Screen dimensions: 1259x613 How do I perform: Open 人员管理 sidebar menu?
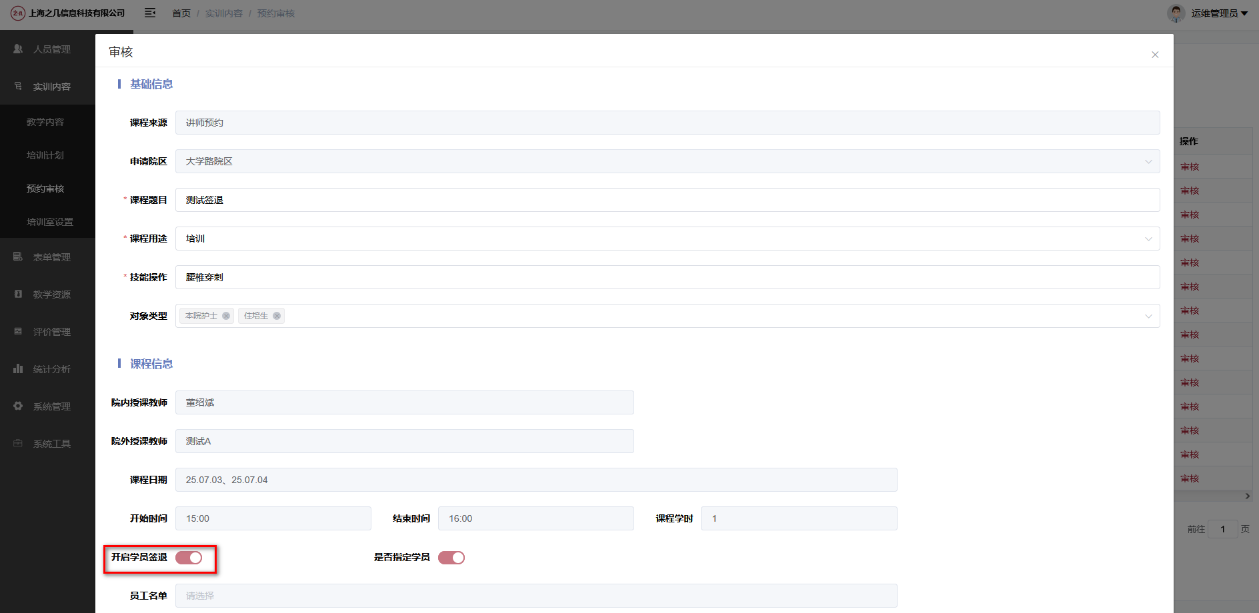pos(47,49)
